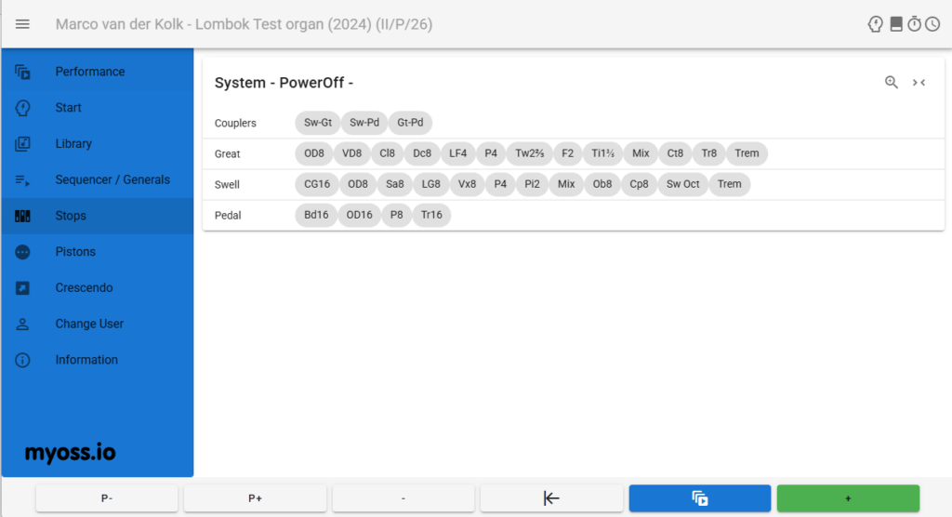The height and width of the screenshot is (517, 952).
Task: Enable the Great Trem stop
Action: 747,153
